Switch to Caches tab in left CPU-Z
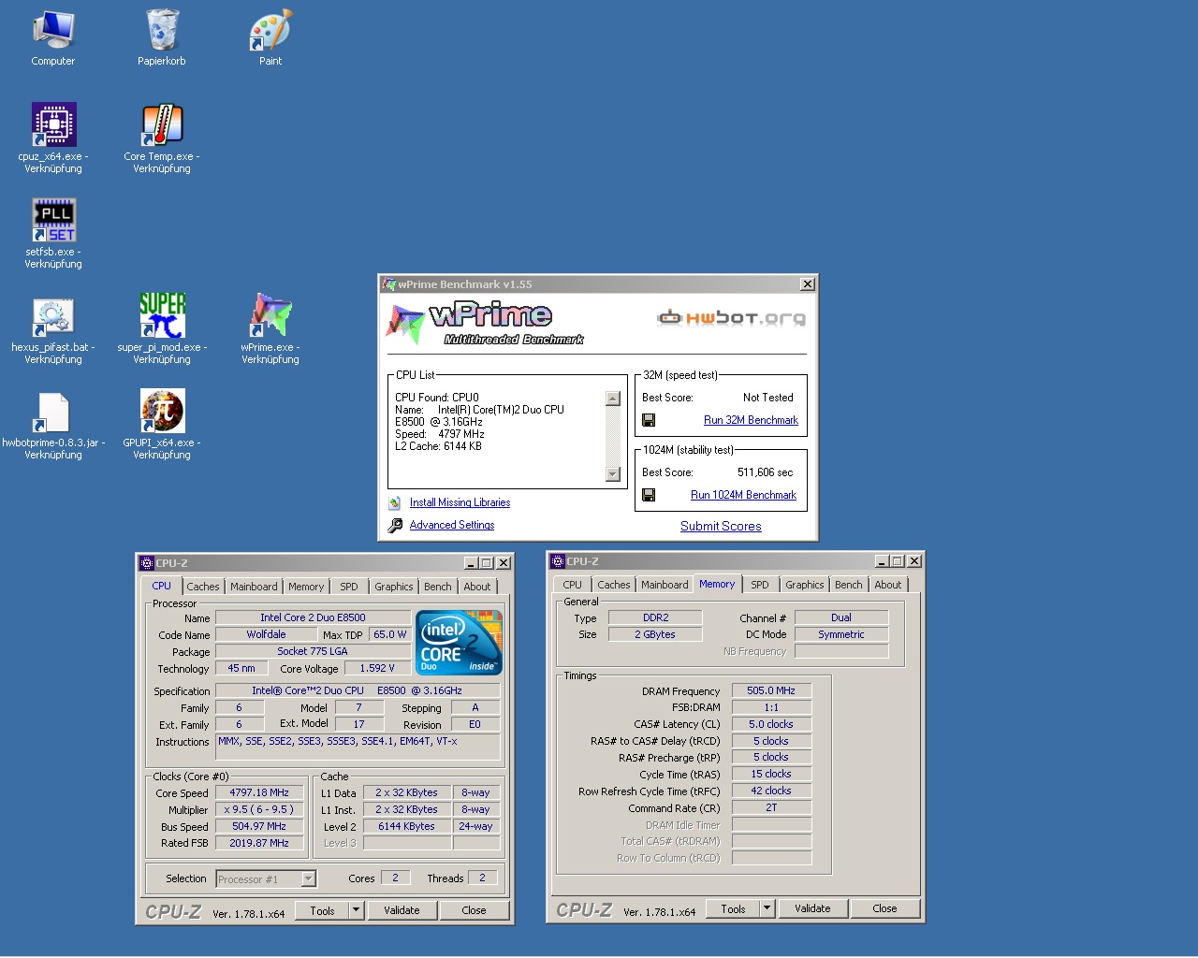The width and height of the screenshot is (1198, 958). click(202, 587)
